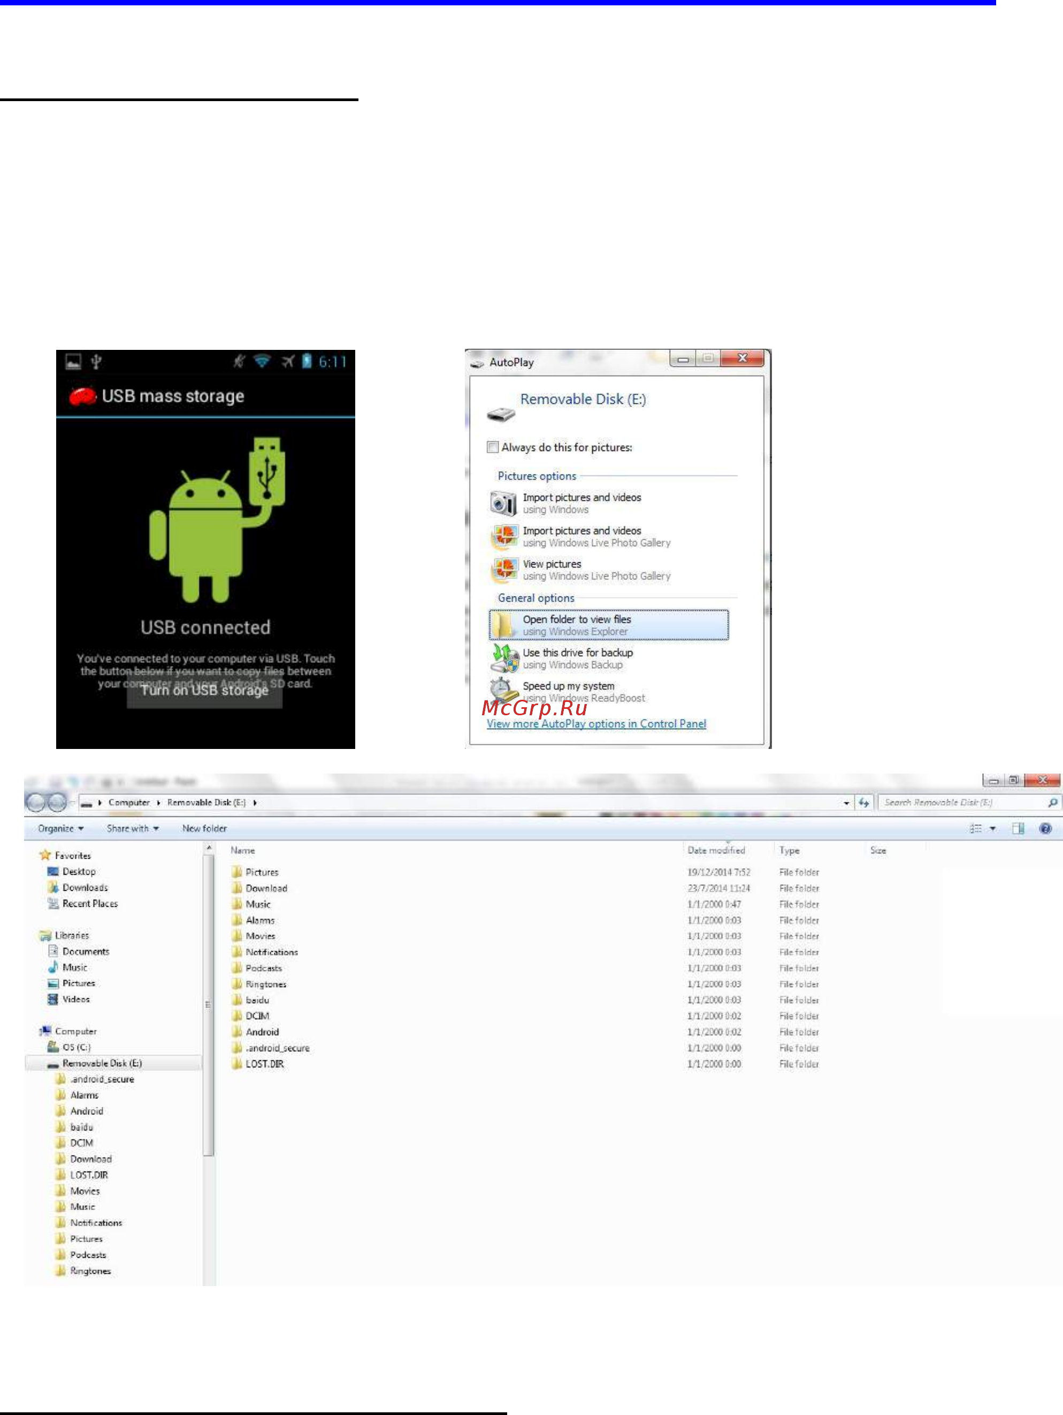Viewport: 1063px width, 1415px height.
Task: Click the search magnifier icon
Action: (x=1053, y=802)
